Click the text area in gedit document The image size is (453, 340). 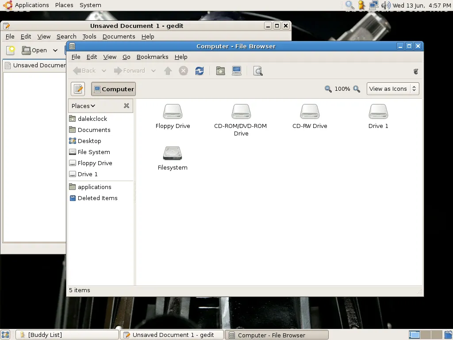click(x=35, y=157)
